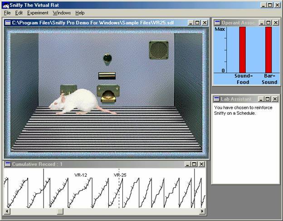Maximize the VR25.sdf chamber window
283x221 pixels.
pos(197,23)
